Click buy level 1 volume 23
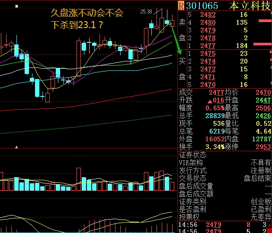The image size is (272, 233). (x=244, y=54)
